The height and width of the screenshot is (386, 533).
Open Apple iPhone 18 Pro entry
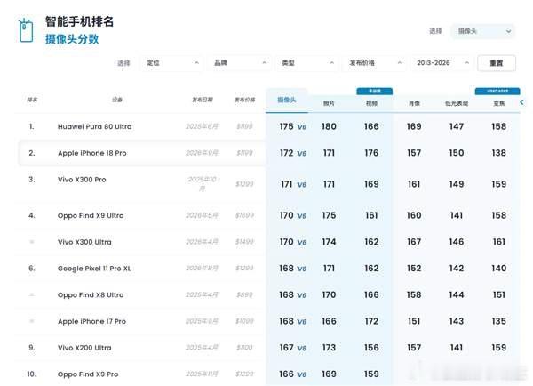91,153
